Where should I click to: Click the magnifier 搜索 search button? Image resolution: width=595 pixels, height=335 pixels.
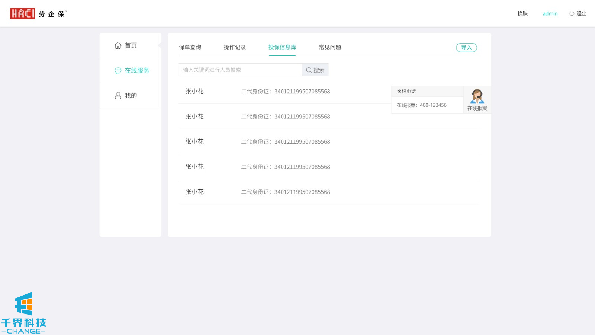pos(315,70)
